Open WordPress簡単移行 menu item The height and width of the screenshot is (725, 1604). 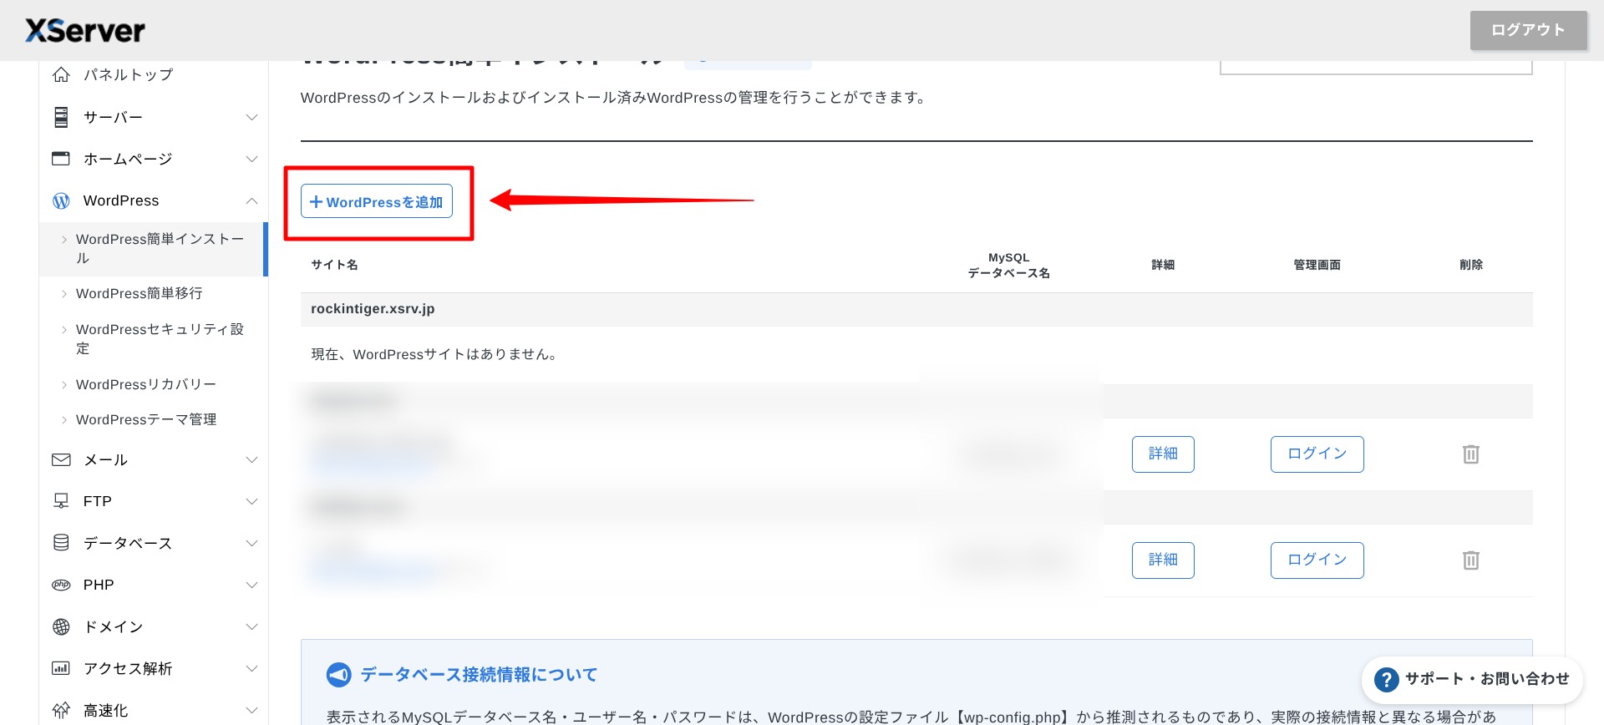pos(139,293)
